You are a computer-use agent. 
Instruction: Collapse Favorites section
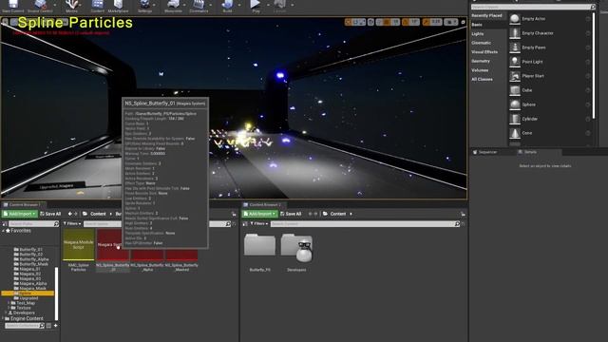tap(4, 231)
